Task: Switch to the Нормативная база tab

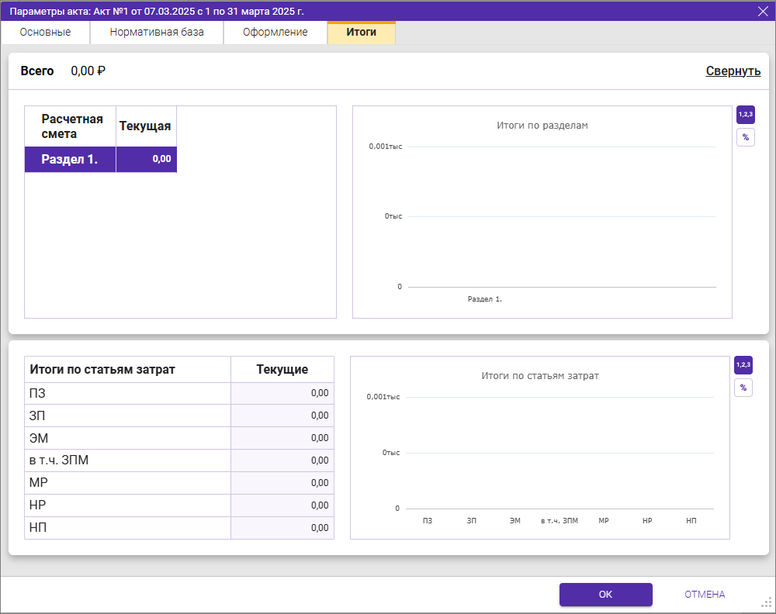Action: pyautogui.click(x=157, y=33)
